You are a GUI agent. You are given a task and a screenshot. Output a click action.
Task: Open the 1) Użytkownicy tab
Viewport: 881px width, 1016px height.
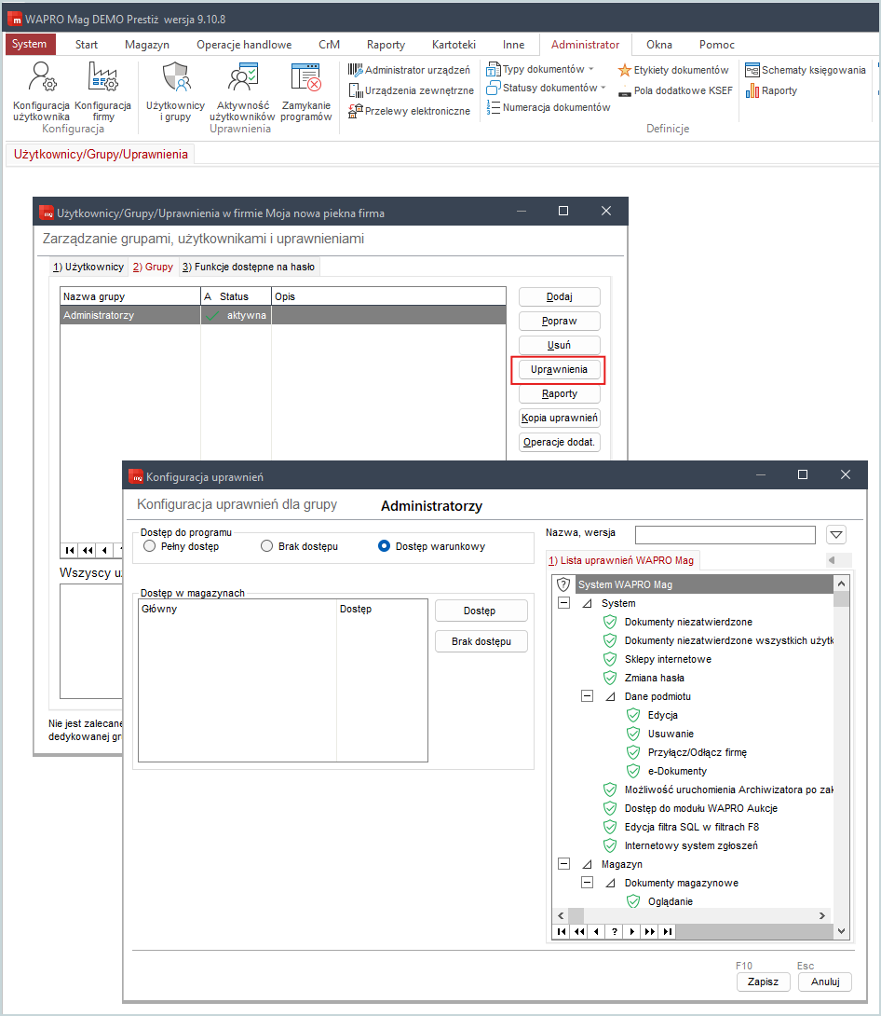pyautogui.click(x=88, y=267)
